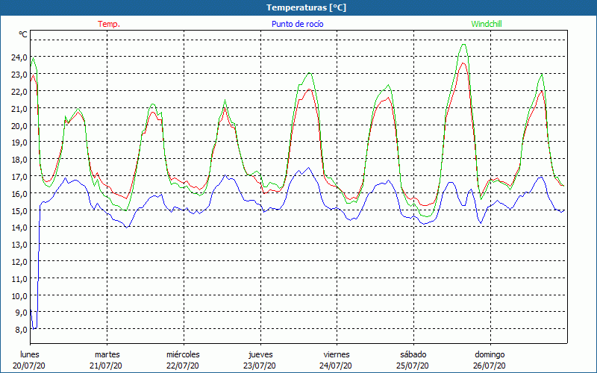
Task: Click the 21,0 y-axis value
Action: pyautogui.click(x=19, y=108)
